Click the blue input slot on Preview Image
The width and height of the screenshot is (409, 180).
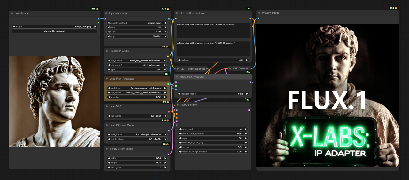tap(258, 18)
